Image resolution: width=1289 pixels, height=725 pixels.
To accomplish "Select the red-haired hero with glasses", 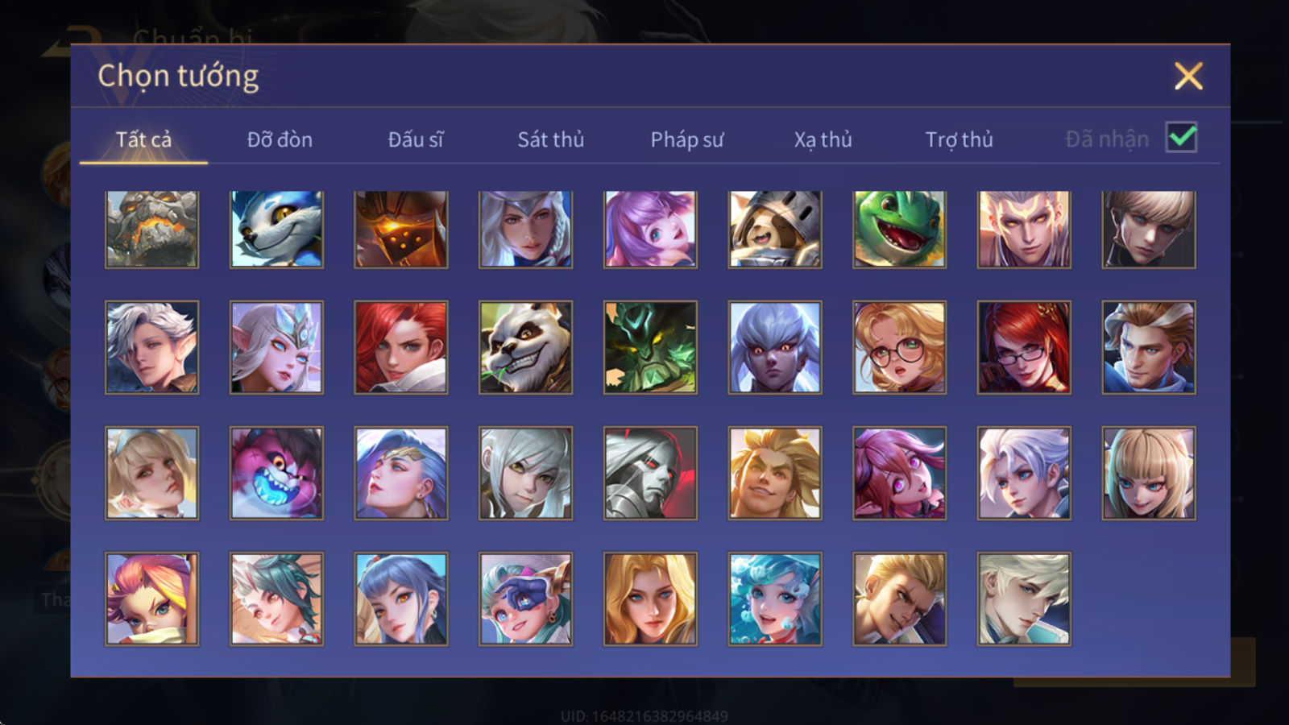I will (x=1024, y=347).
